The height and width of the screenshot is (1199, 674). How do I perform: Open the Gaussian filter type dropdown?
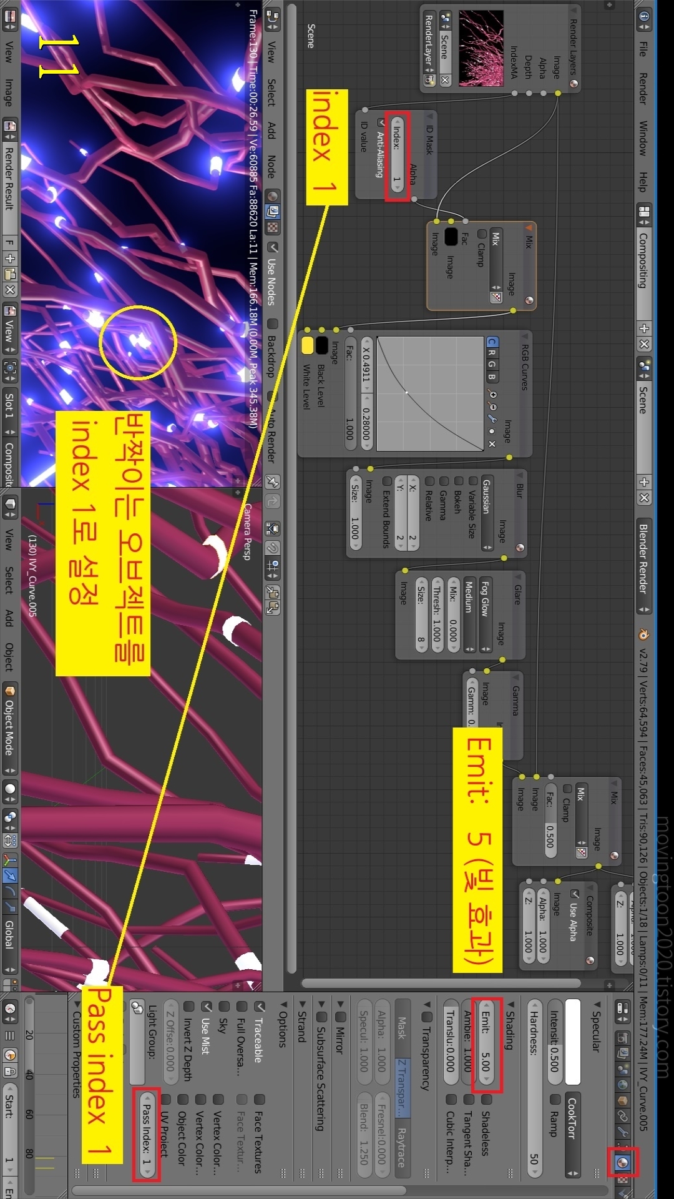pos(487,513)
